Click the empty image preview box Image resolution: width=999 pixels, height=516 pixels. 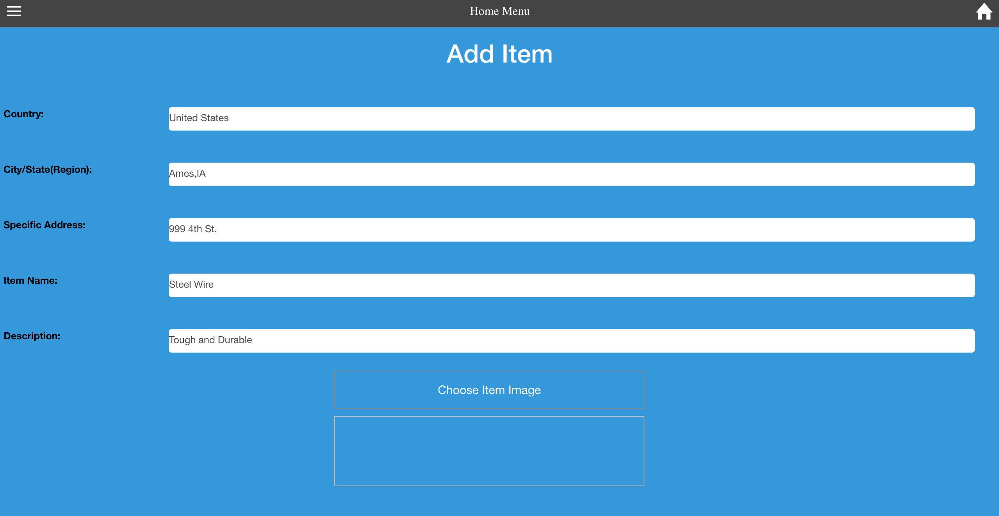click(489, 451)
